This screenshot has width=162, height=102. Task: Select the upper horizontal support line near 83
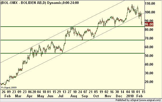(x=72, y=27)
